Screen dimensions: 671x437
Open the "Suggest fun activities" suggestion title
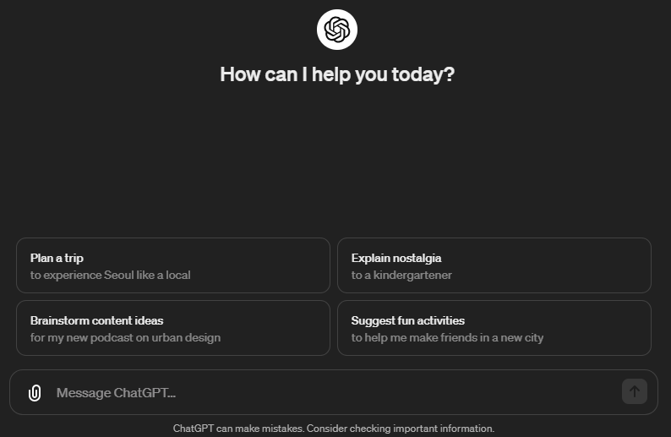408,320
